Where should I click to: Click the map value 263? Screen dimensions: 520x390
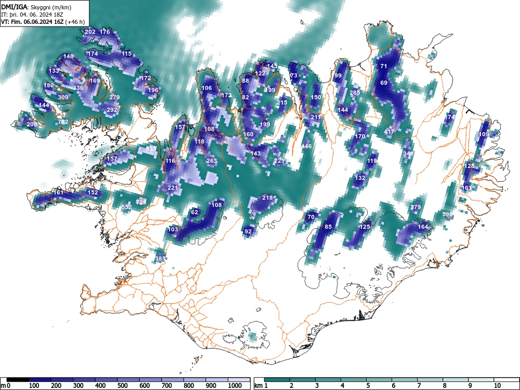pyautogui.click(x=212, y=161)
